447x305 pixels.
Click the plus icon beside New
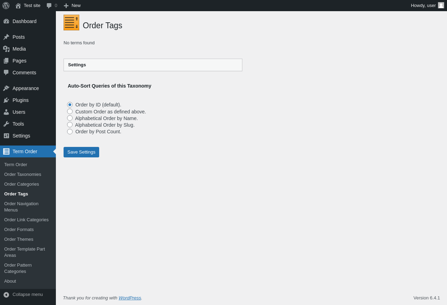[x=66, y=6]
